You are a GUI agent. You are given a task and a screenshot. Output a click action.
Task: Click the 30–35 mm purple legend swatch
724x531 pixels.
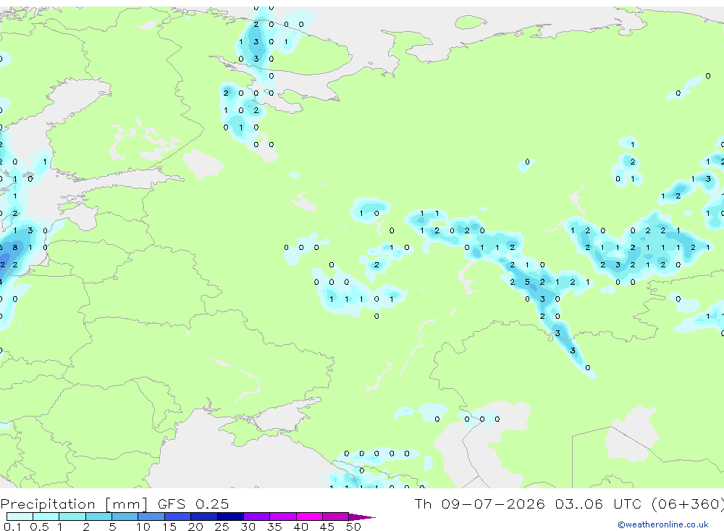point(257,517)
